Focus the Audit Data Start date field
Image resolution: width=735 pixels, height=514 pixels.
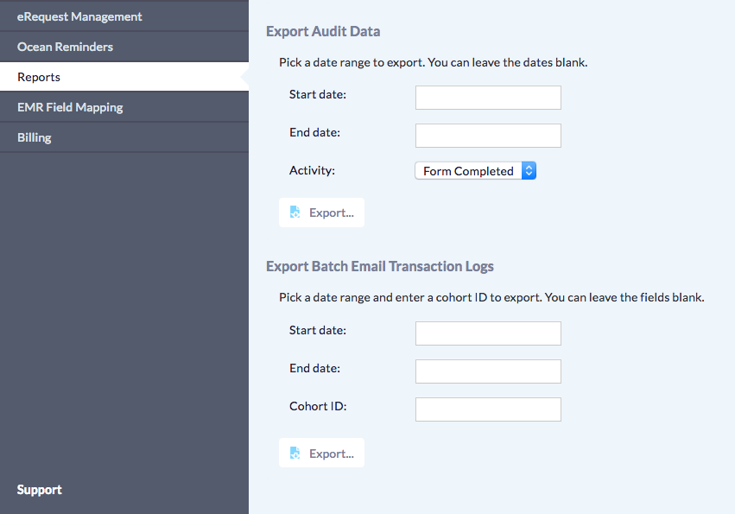tap(488, 98)
